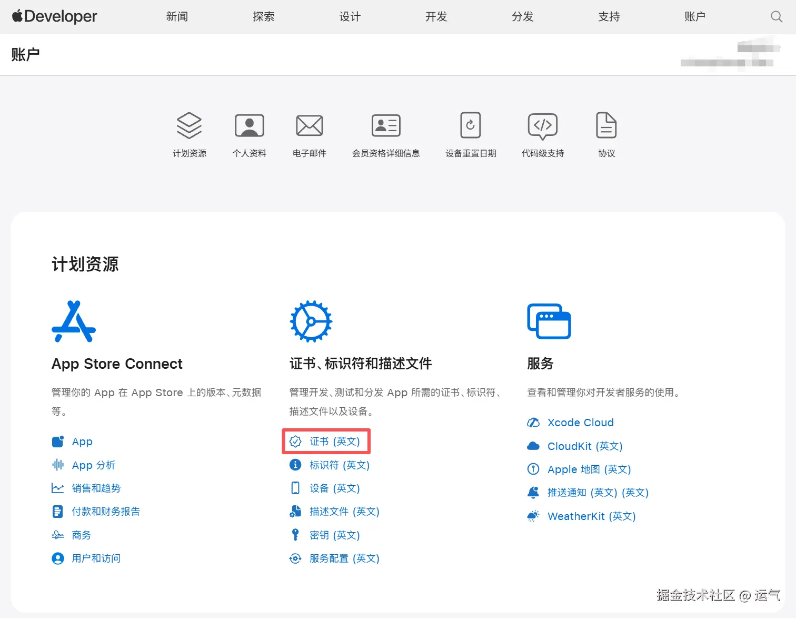
Task: Go to 销售和趋势 link
Action: pyautogui.click(x=96, y=488)
